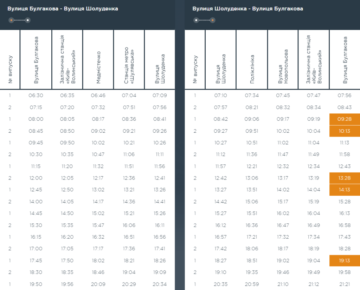This screenshot has height=290, width=360.
Task: Click the highlighted 09:28 arrival cell
Action: pos(344,119)
